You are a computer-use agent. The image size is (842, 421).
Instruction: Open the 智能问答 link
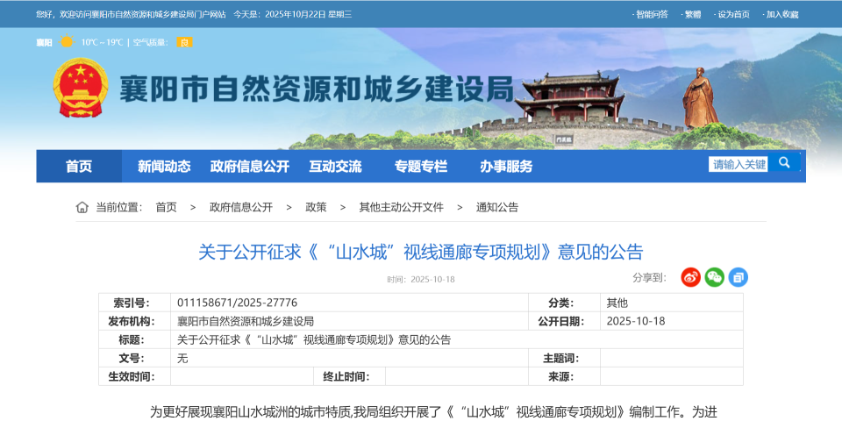coord(652,15)
